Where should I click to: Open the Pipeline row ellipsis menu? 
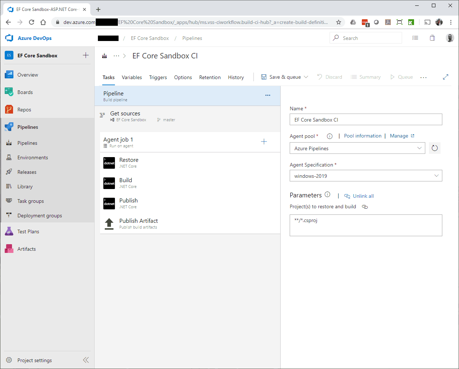coord(268,95)
